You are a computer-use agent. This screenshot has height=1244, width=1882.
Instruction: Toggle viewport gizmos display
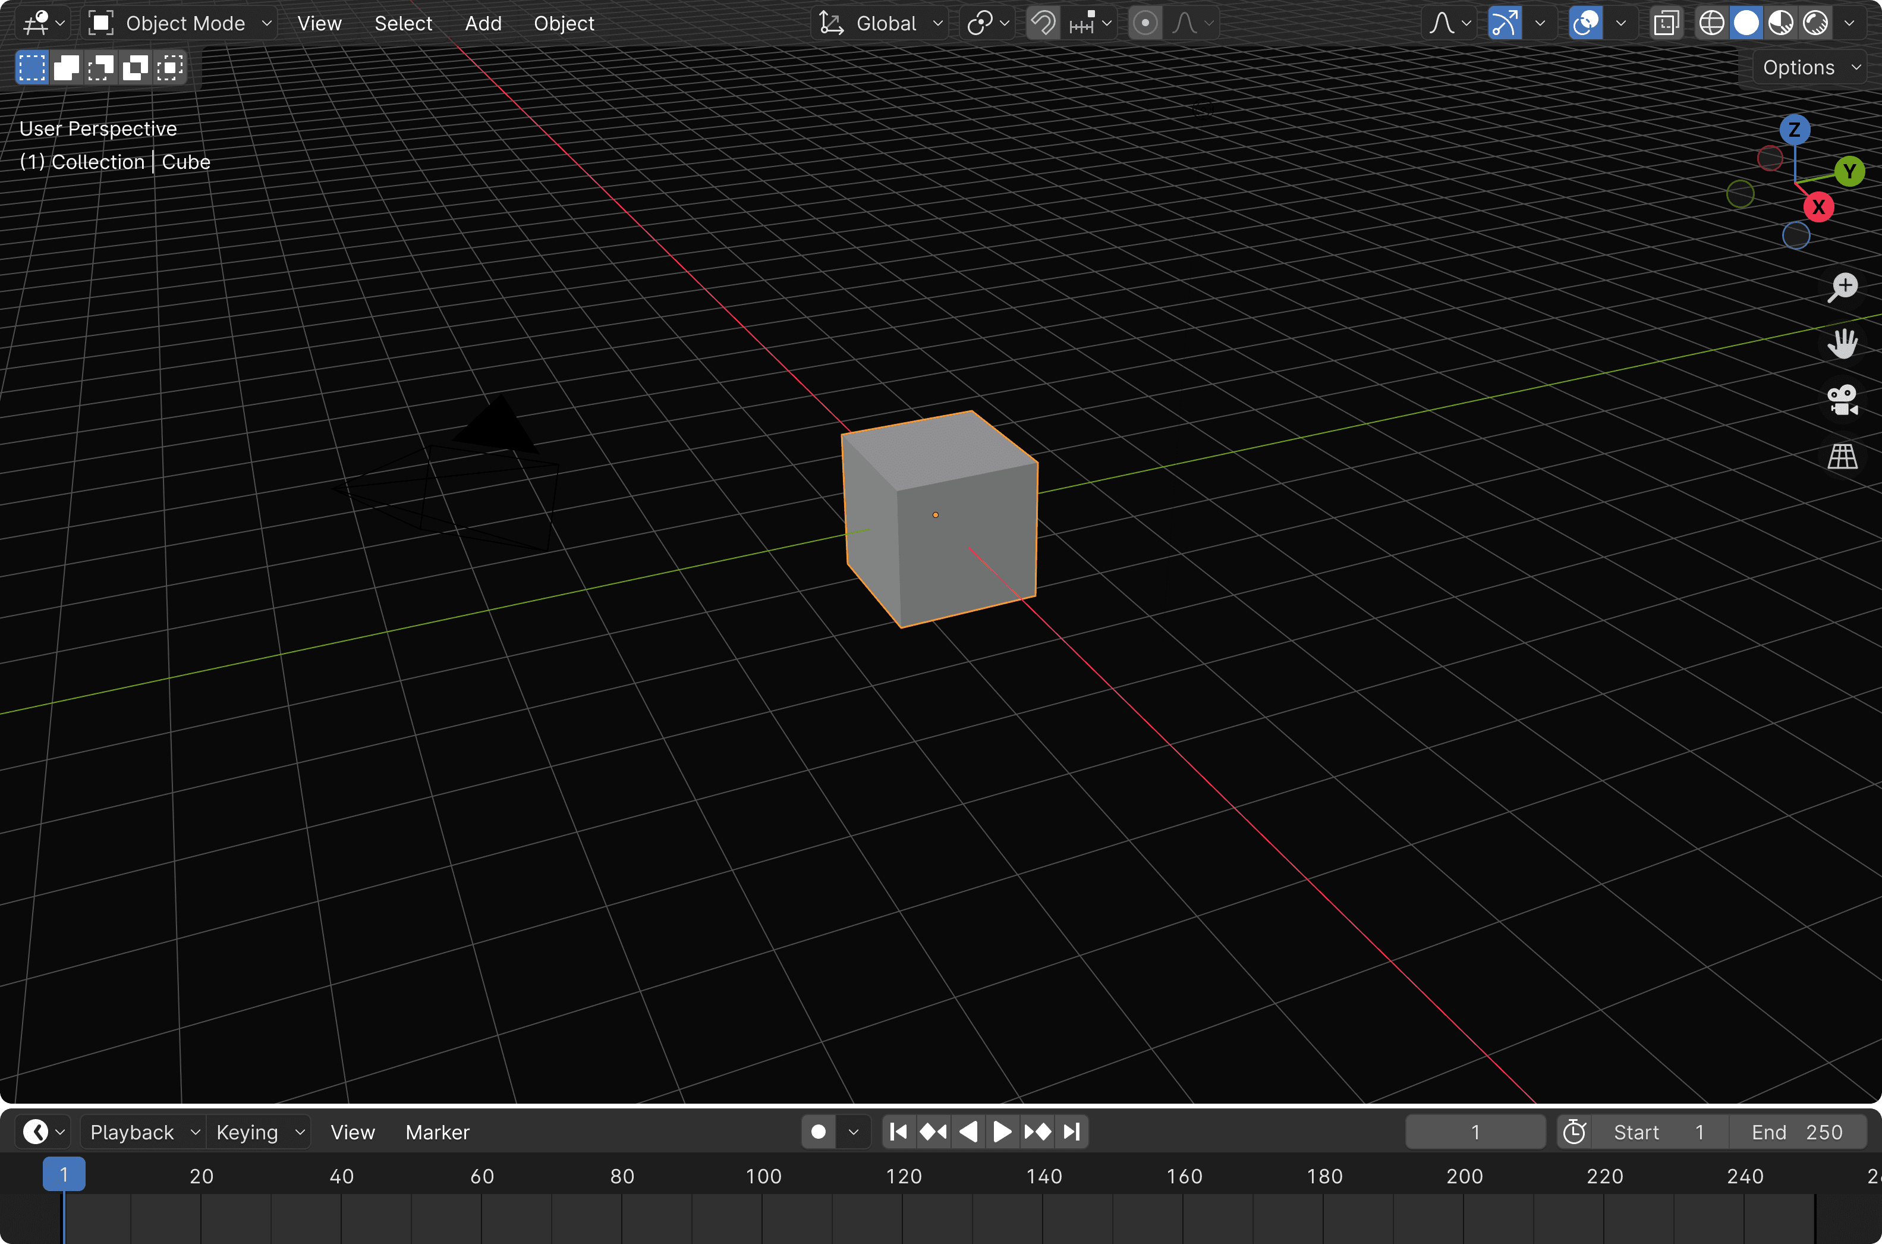pos(1505,23)
